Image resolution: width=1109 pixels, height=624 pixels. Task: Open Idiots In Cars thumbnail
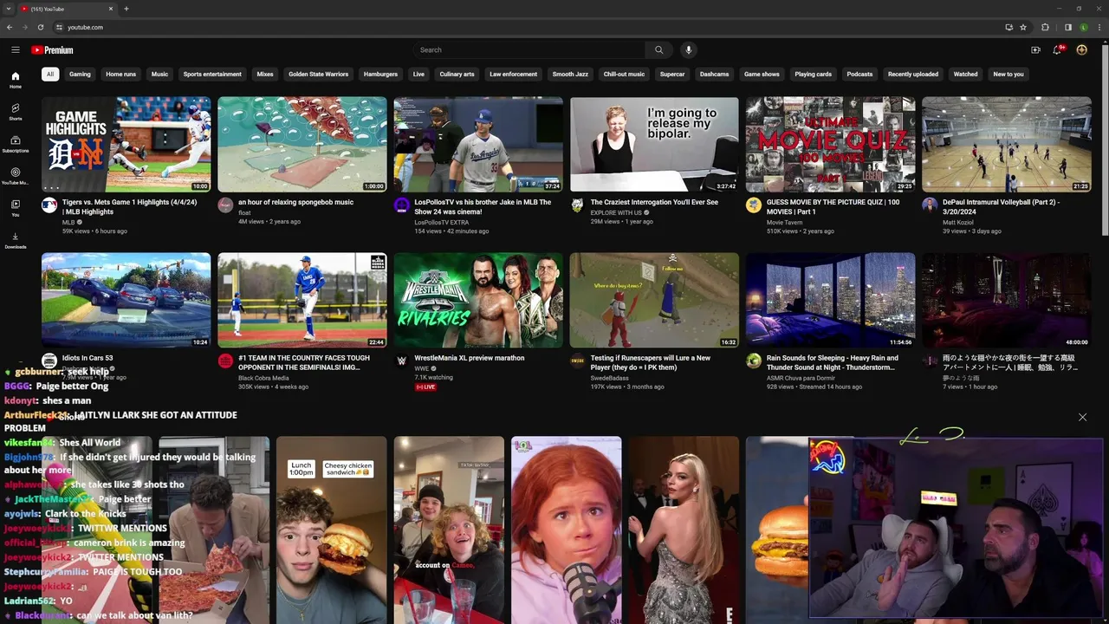126,300
